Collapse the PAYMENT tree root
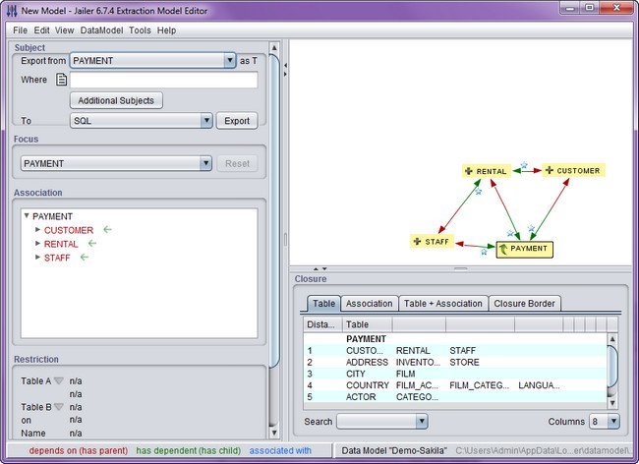639x464 pixels. (x=27, y=215)
